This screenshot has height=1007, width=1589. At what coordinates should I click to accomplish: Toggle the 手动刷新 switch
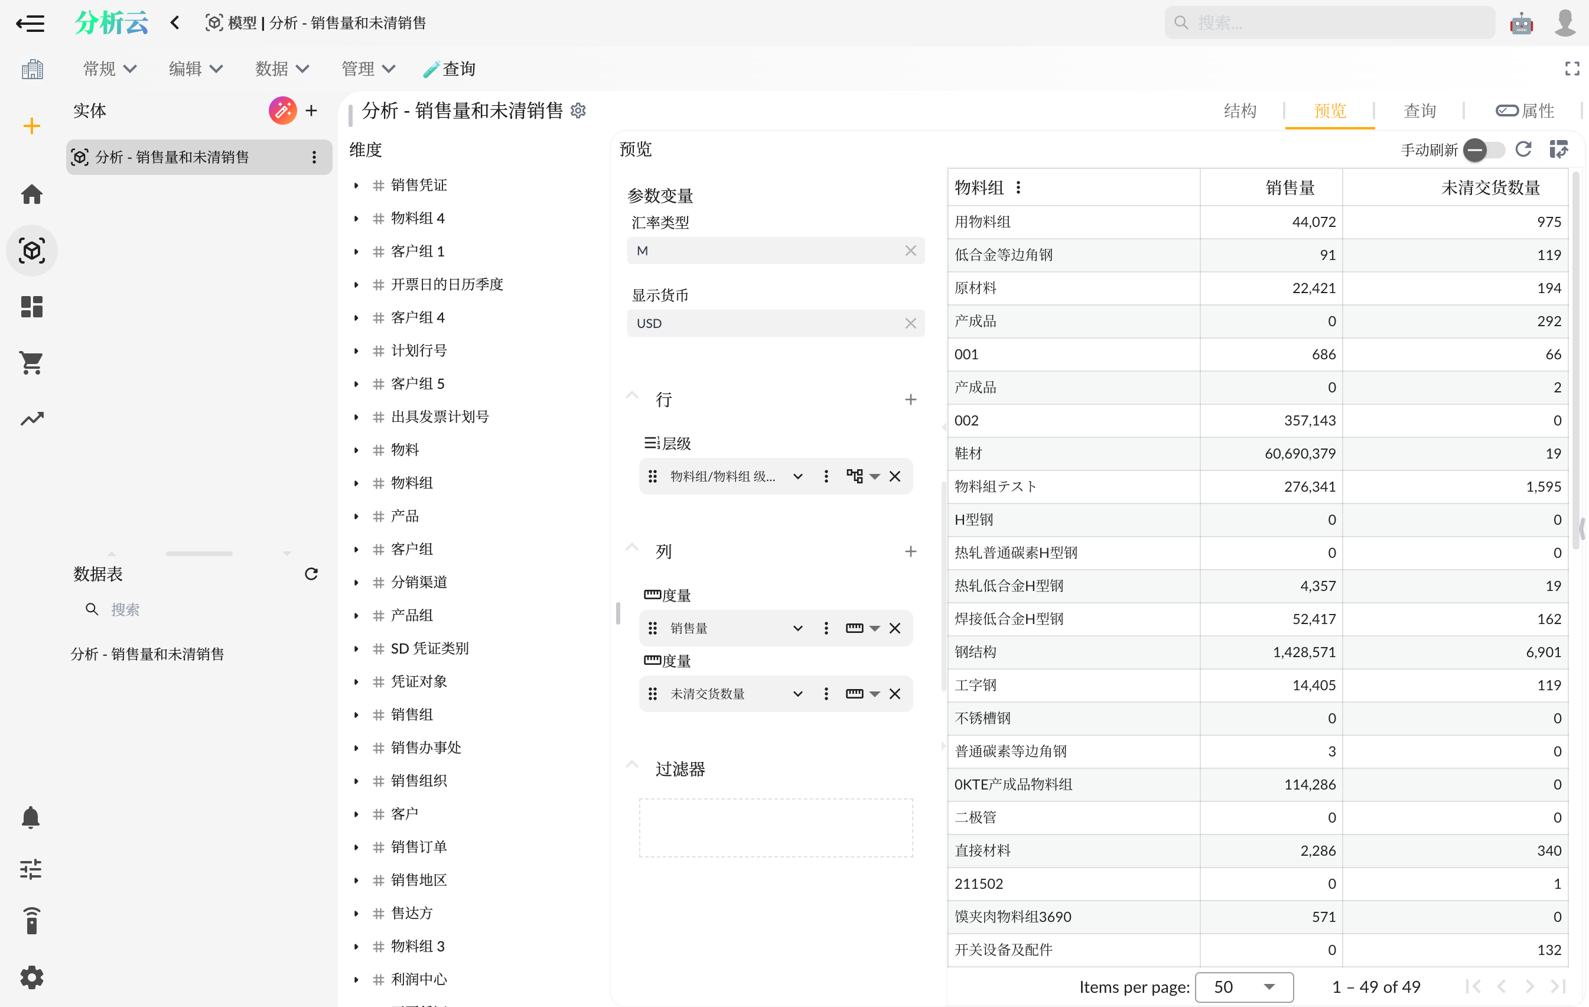coord(1483,150)
